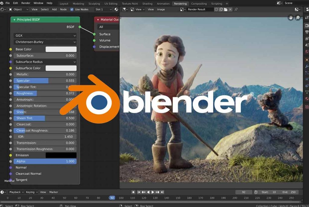309x207 pixels.
Task: Click the new image duplicate icon
Action: click(x=221, y=9)
